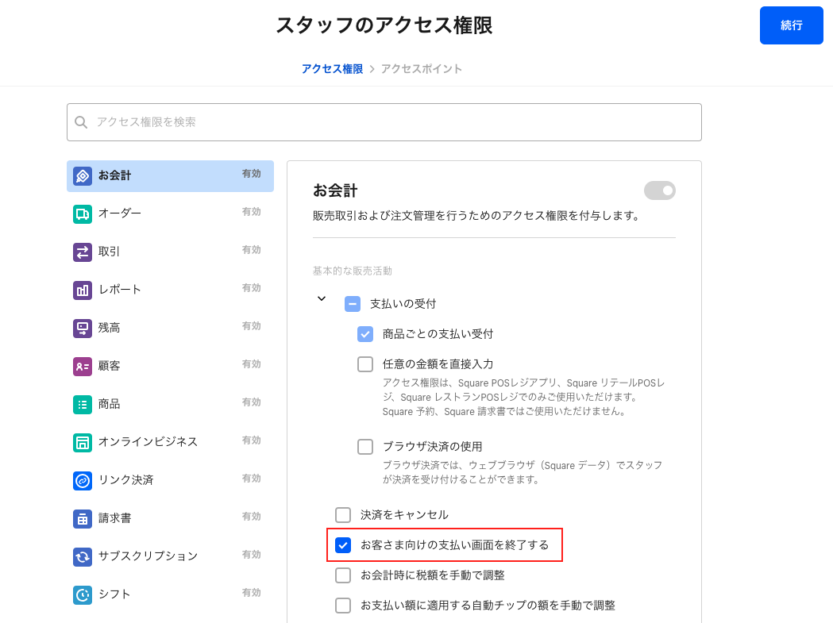The image size is (833, 623).
Task: Focus the アクセス権限を検索 search field
Action: tap(384, 122)
